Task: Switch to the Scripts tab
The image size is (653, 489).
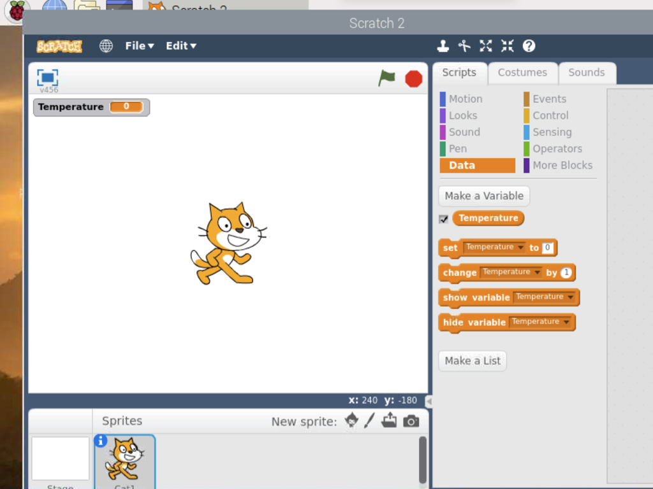Action: [459, 73]
